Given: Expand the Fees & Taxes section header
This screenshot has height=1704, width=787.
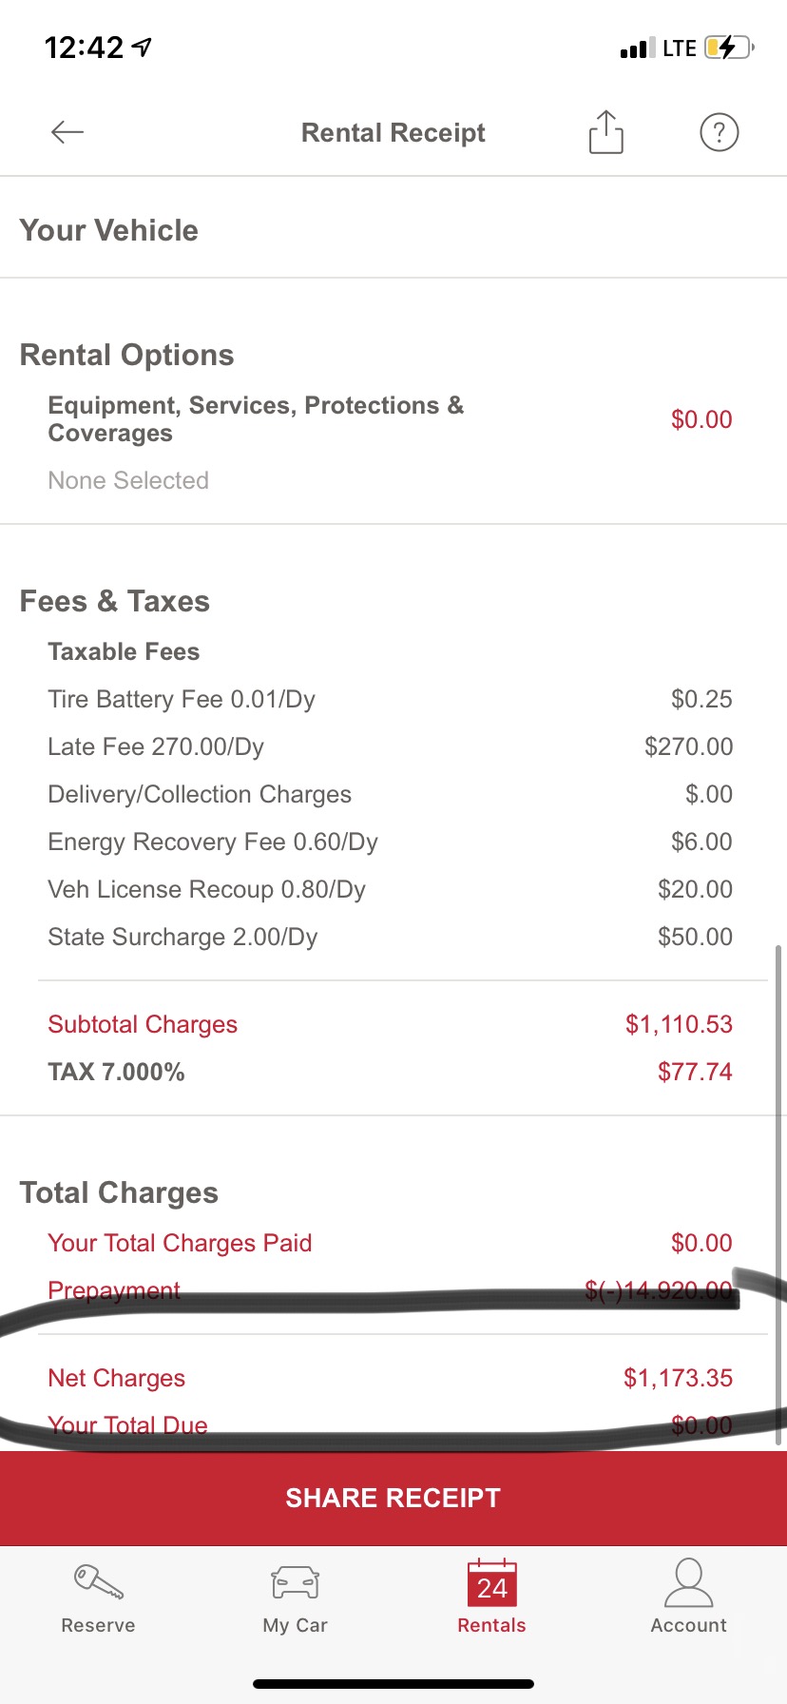Looking at the screenshot, I should (115, 601).
